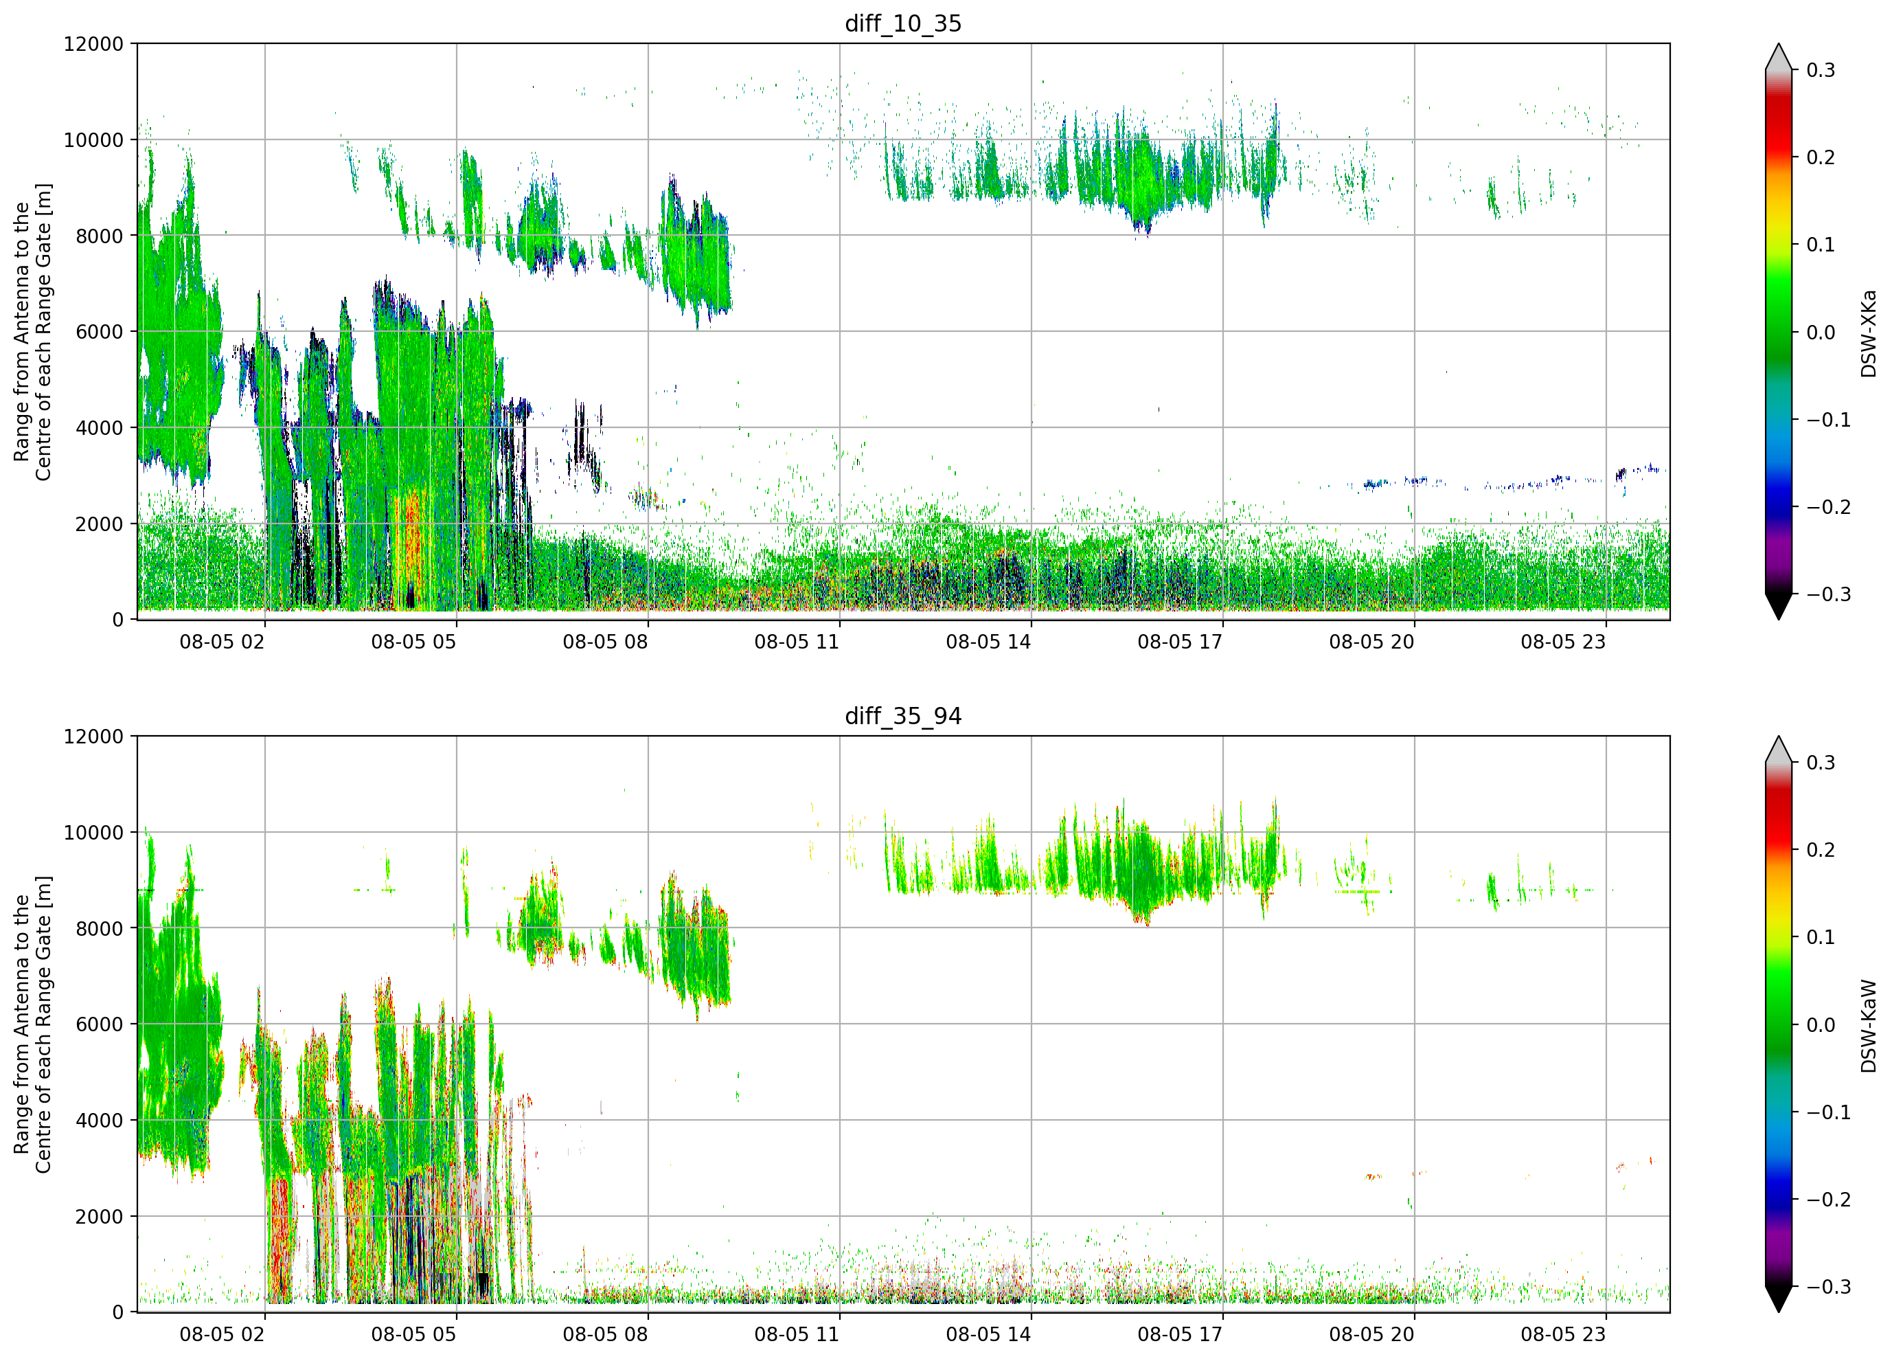Click the gray upper extend arrow of DSW-XKa colorbar
This screenshot has width=1892, height=1359.
1779,57
